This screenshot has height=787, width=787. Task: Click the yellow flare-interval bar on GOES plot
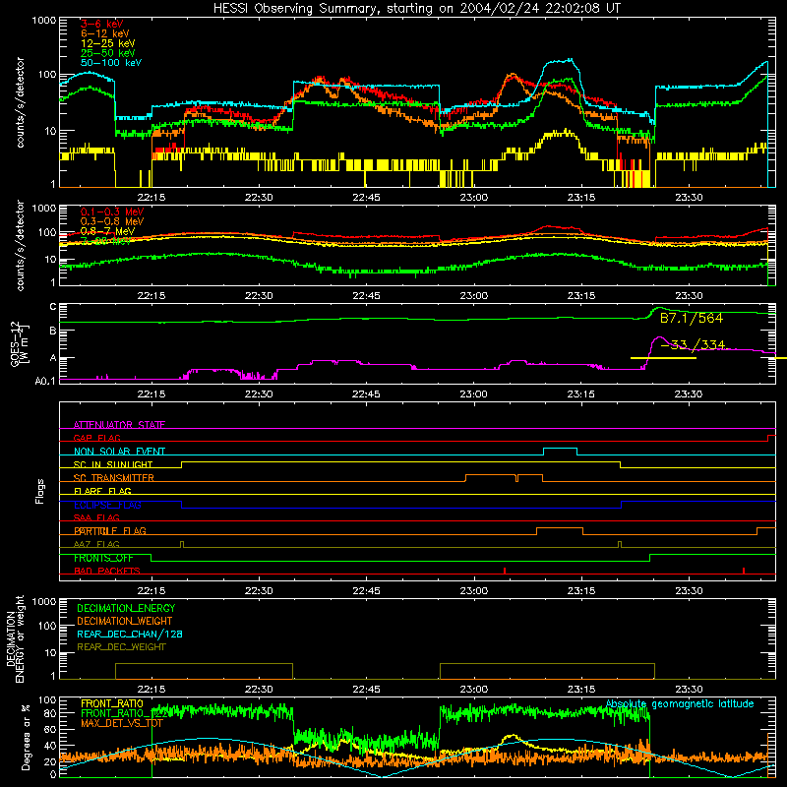[663, 358]
